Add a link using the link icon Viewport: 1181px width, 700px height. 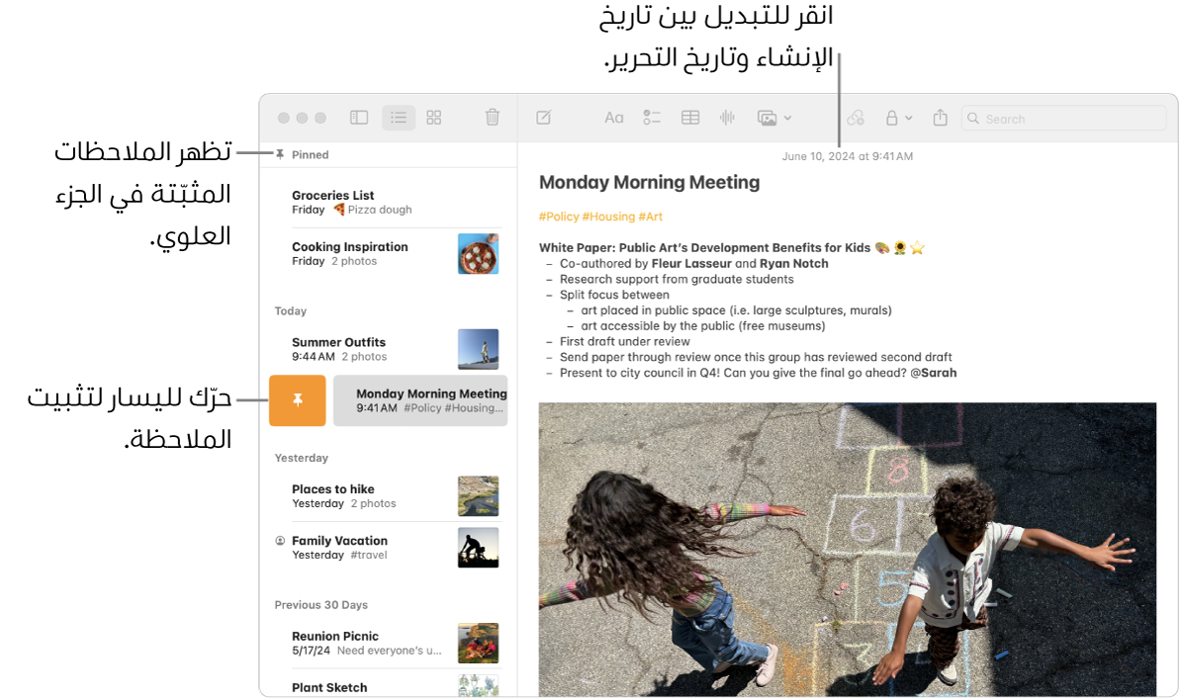click(x=857, y=118)
